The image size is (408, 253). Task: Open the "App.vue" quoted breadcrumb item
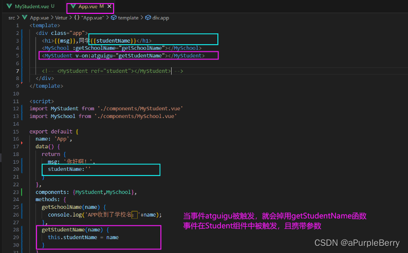click(x=92, y=18)
